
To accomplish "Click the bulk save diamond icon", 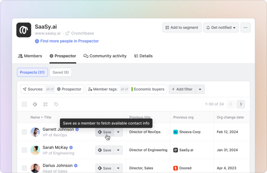I will point(35,104).
